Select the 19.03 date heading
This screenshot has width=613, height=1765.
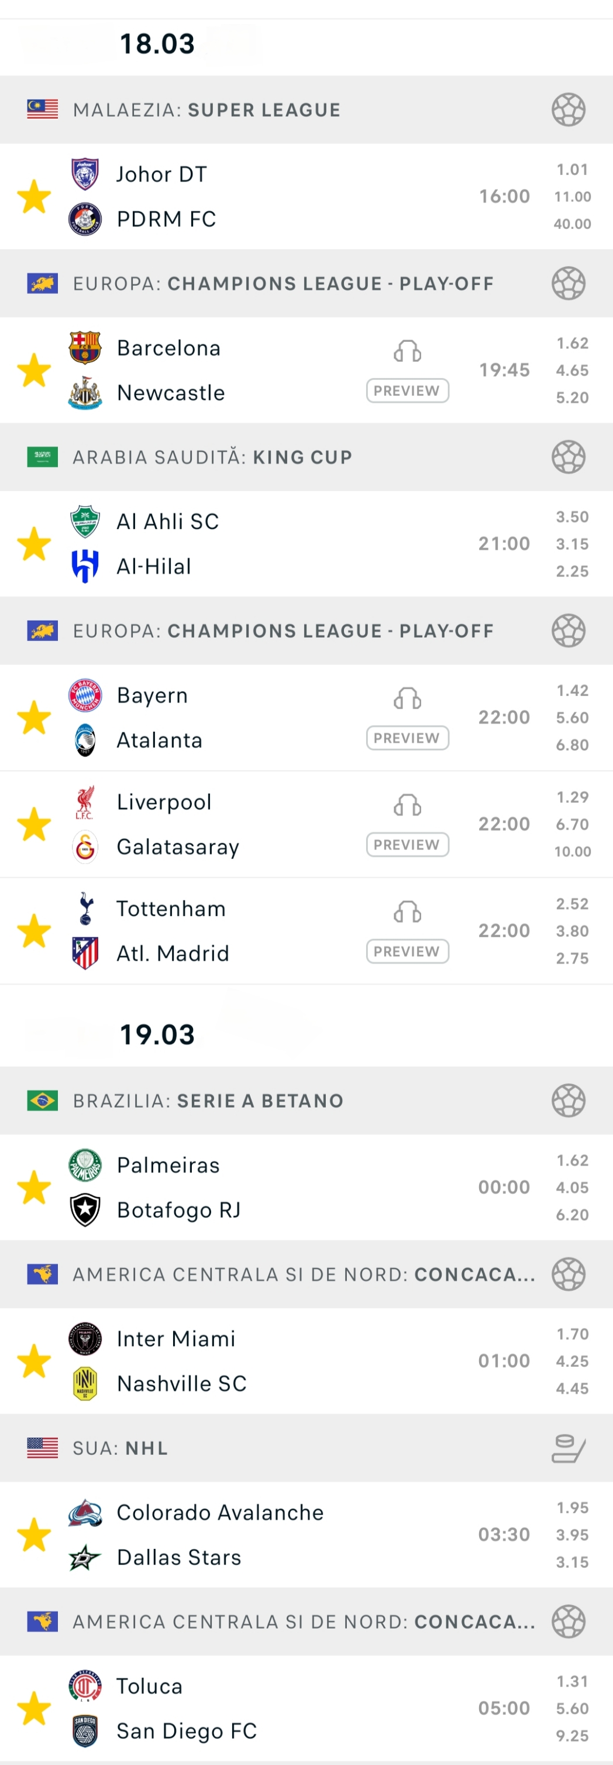click(157, 1034)
